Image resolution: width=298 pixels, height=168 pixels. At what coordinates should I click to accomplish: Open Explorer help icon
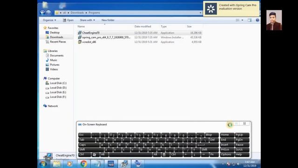257,20
